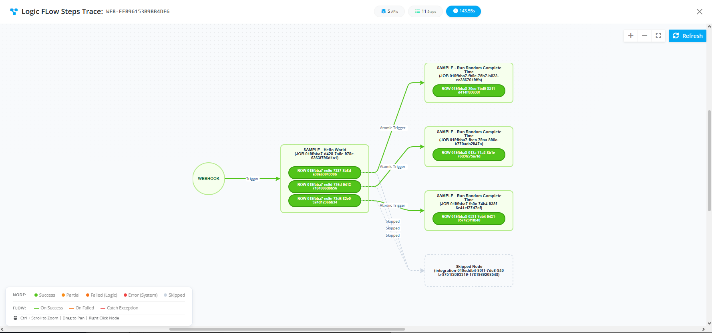Click the vertical scrollbar thumb

tap(709, 160)
